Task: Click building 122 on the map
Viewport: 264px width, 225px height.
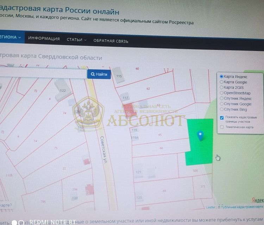Action: pyautogui.click(x=63, y=90)
